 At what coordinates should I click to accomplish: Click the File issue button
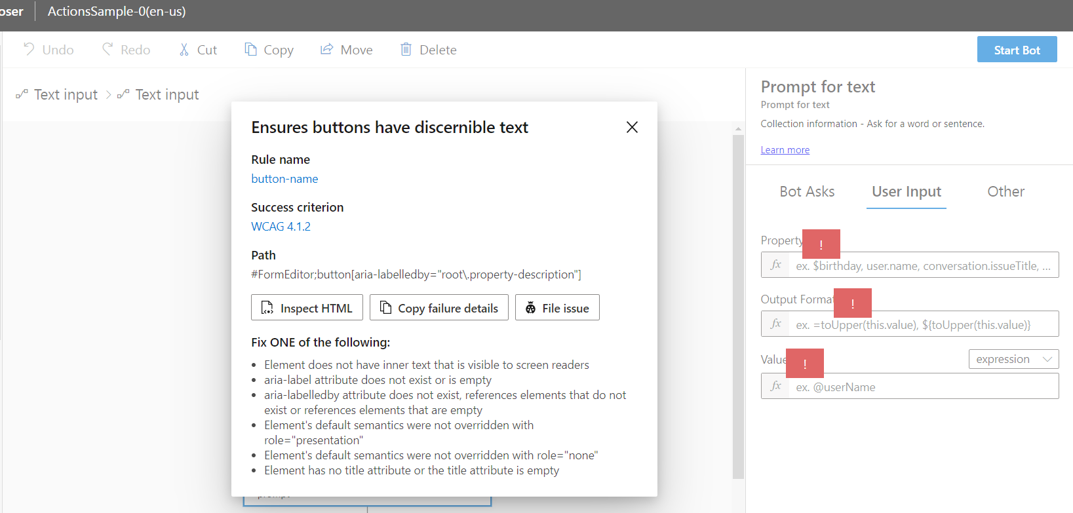click(557, 307)
